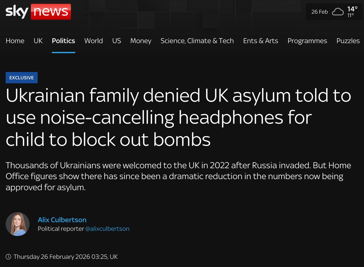Open the Programmes section
364x267 pixels.
pyautogui.click(x=307, y=41)
